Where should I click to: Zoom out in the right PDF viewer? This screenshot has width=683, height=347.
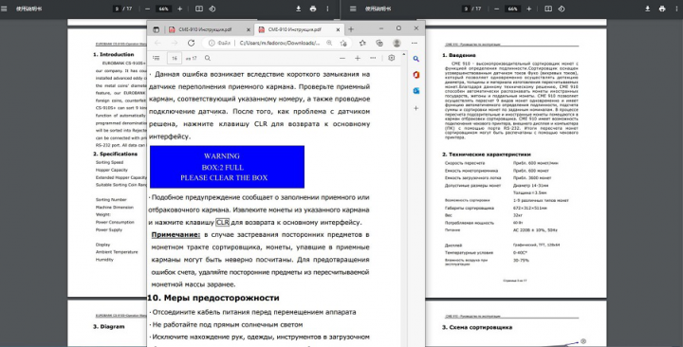(496, 9)
